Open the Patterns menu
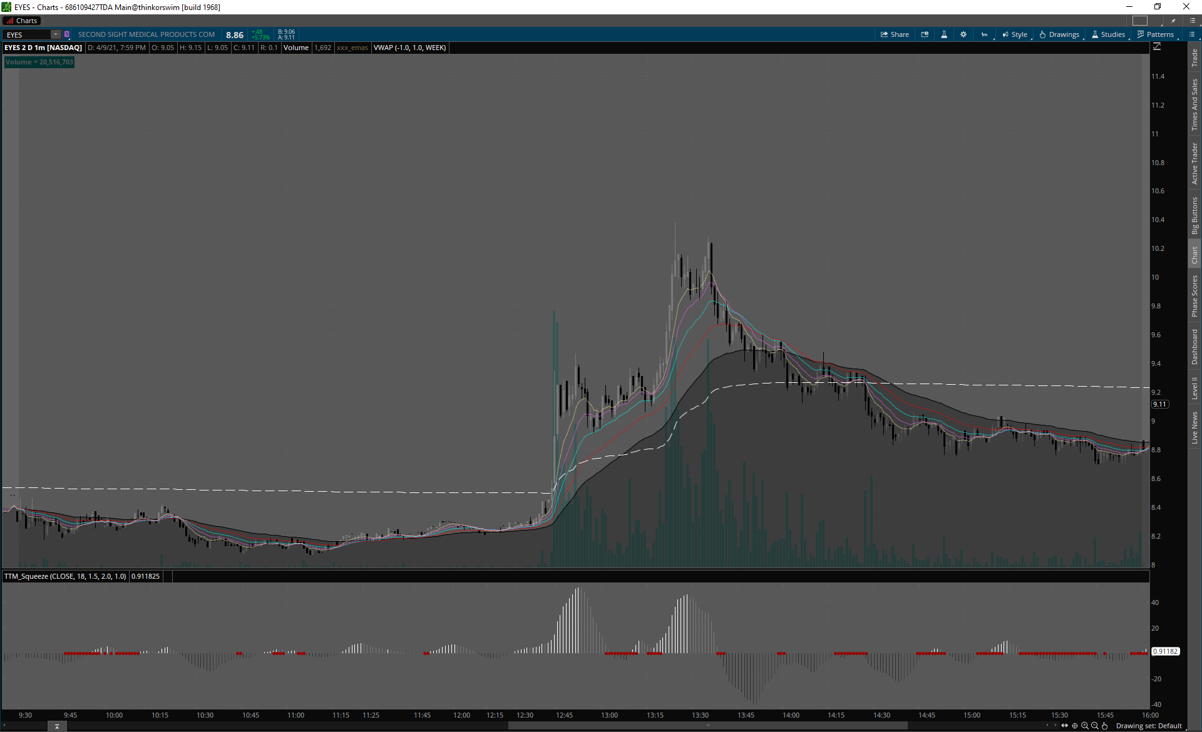Screen dimensions: 1202x732 tap(1156, 34)
